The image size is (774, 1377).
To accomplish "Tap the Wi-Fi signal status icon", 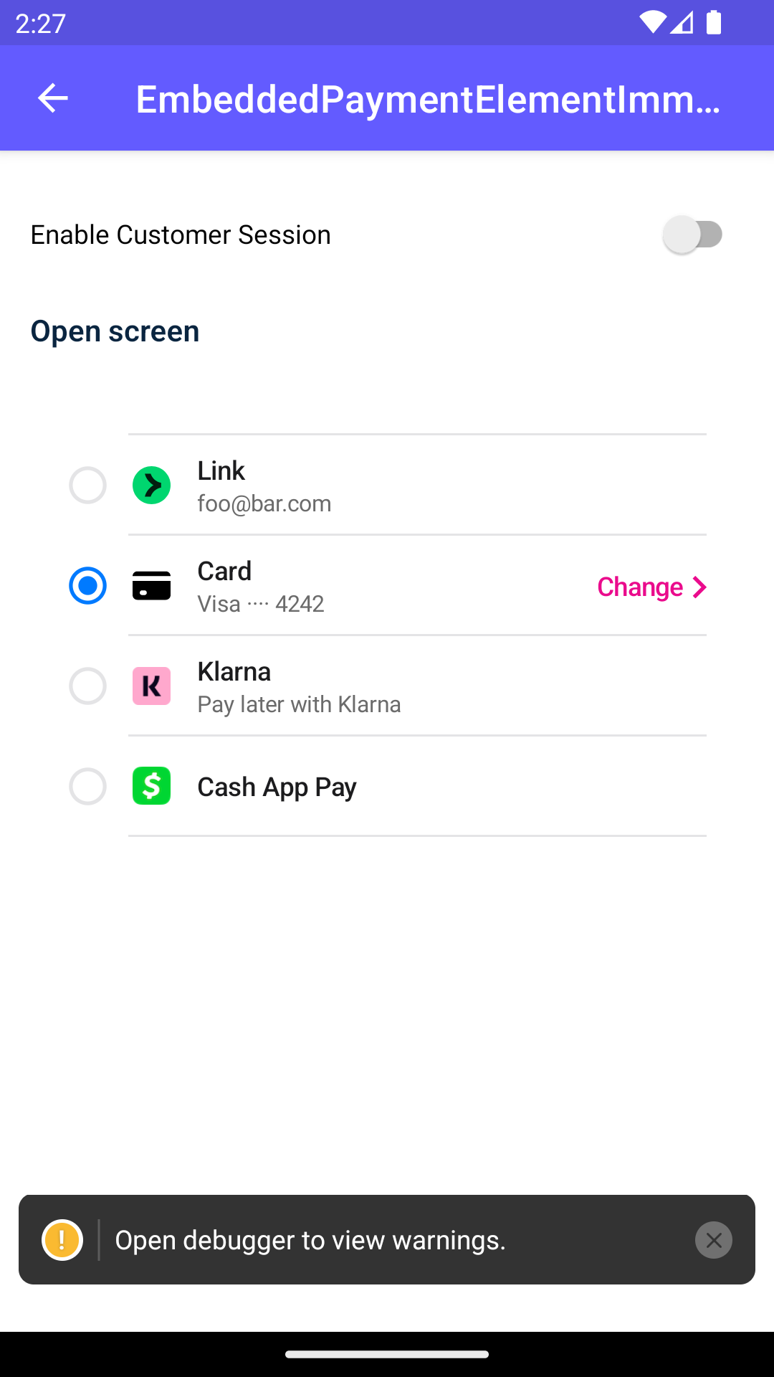I will (652, 22).
